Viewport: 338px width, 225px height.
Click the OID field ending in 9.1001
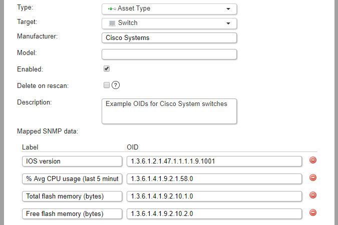point(214,161)
